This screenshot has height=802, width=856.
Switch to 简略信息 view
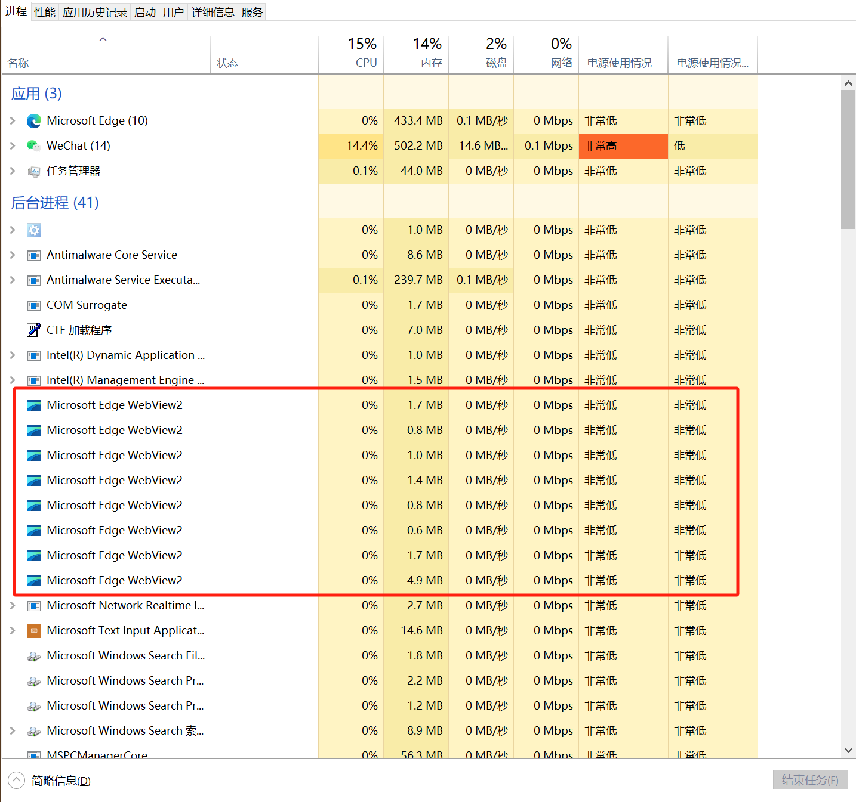[x=50, y=781]
